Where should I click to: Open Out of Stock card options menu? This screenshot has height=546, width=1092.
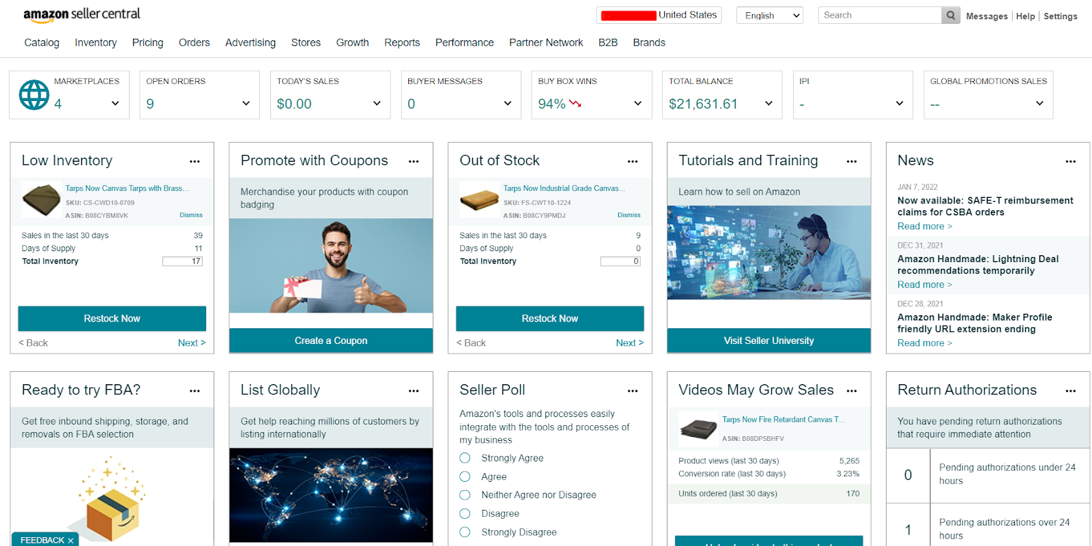pyautogui.click(x=633, y=162)
